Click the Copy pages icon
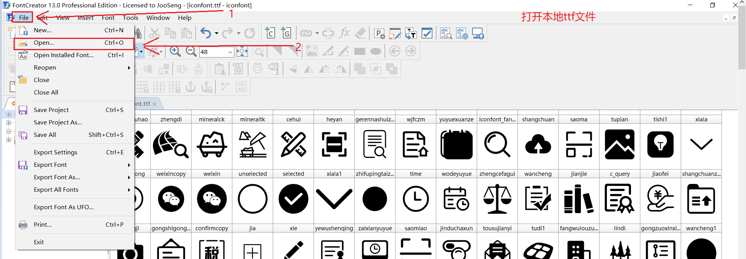 (170, 33)
